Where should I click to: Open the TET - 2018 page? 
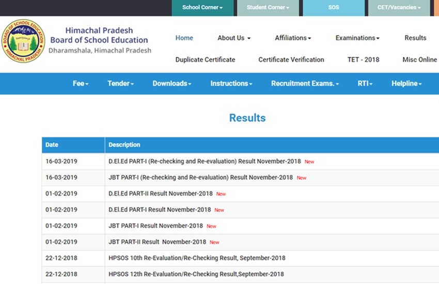pos(363,59)
